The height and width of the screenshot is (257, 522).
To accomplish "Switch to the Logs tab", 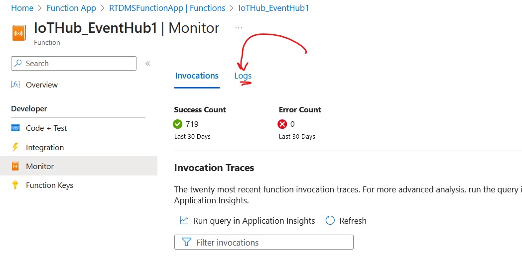I will (x=243, y=76).
